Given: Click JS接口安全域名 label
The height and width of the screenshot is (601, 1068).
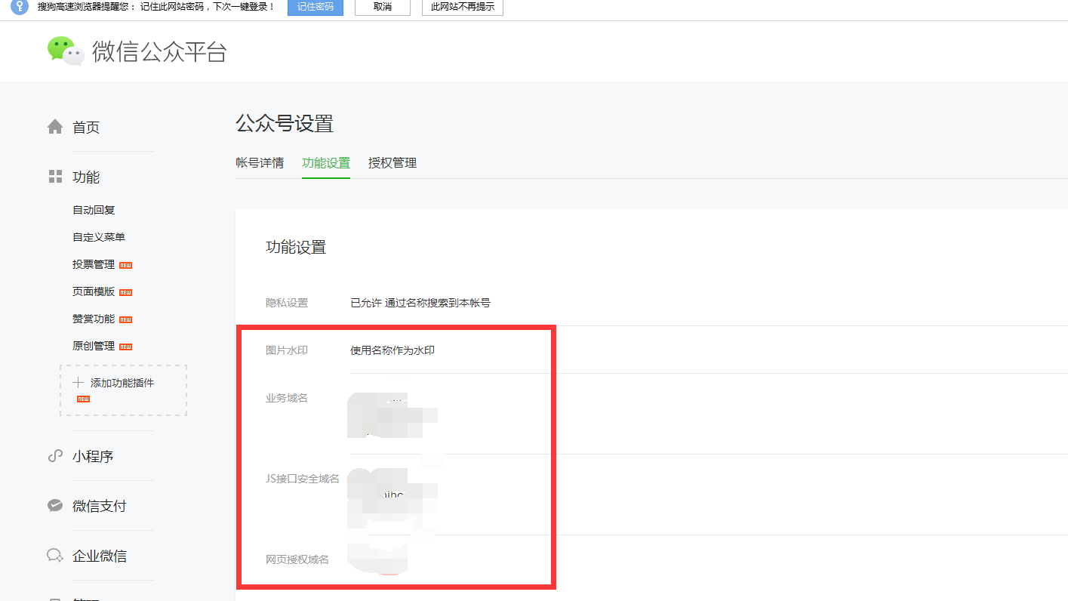Looking at the screenshot, I should [303, 479].
